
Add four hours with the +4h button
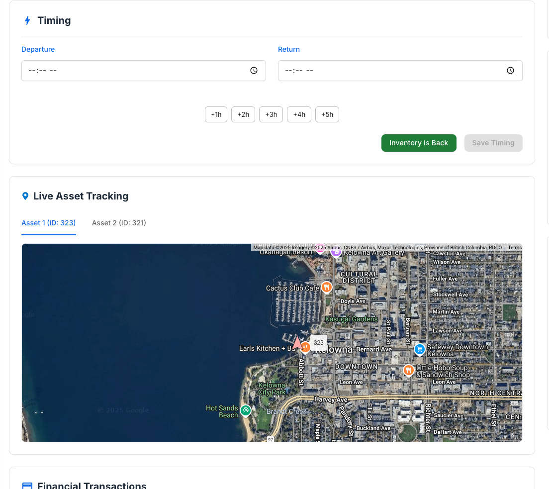coord(299,114)
